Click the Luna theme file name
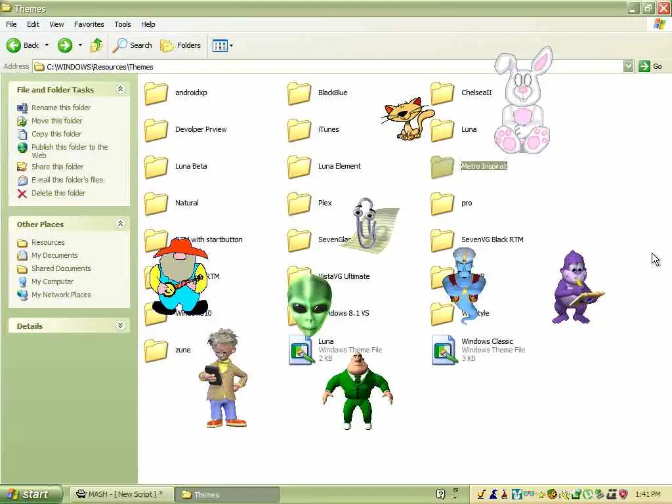This screenshot has width=672, height=504. 325,341
